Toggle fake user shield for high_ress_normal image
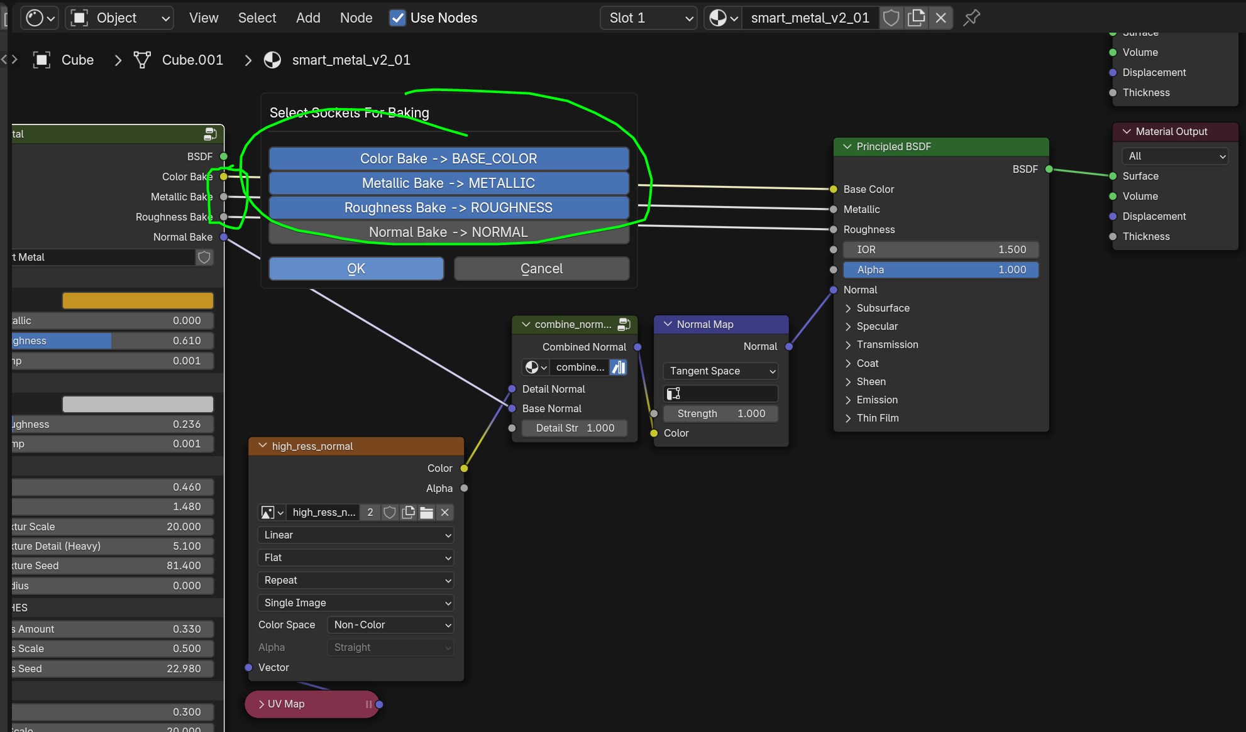The width and height of the screenshot is (1246, 732). pos(390,513)
